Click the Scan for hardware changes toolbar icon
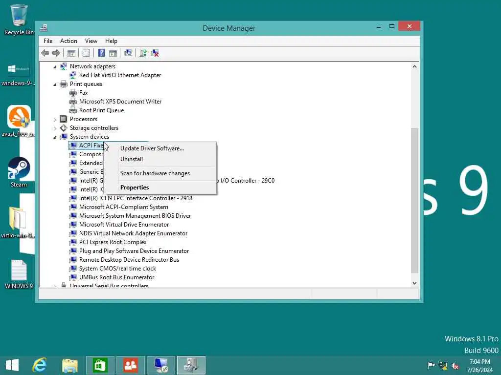 tap(128, 53)
